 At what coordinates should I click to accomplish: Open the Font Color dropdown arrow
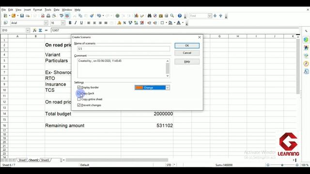coord(183,23)
